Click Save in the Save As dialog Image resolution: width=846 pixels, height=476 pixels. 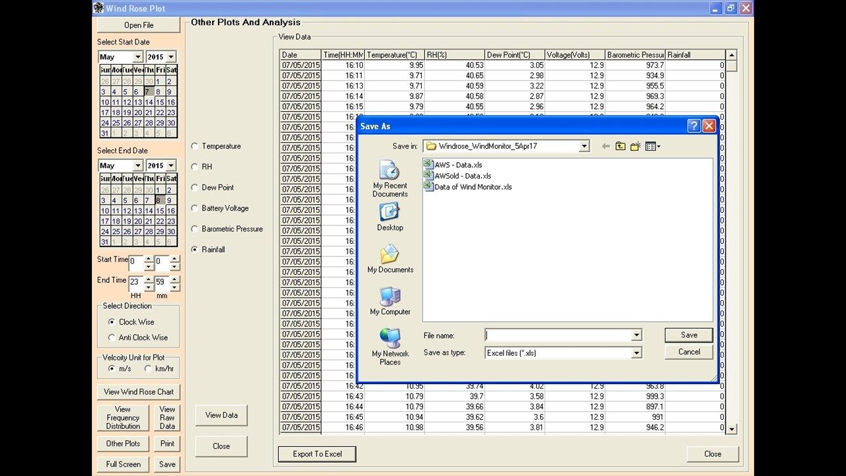click(689, 335)
